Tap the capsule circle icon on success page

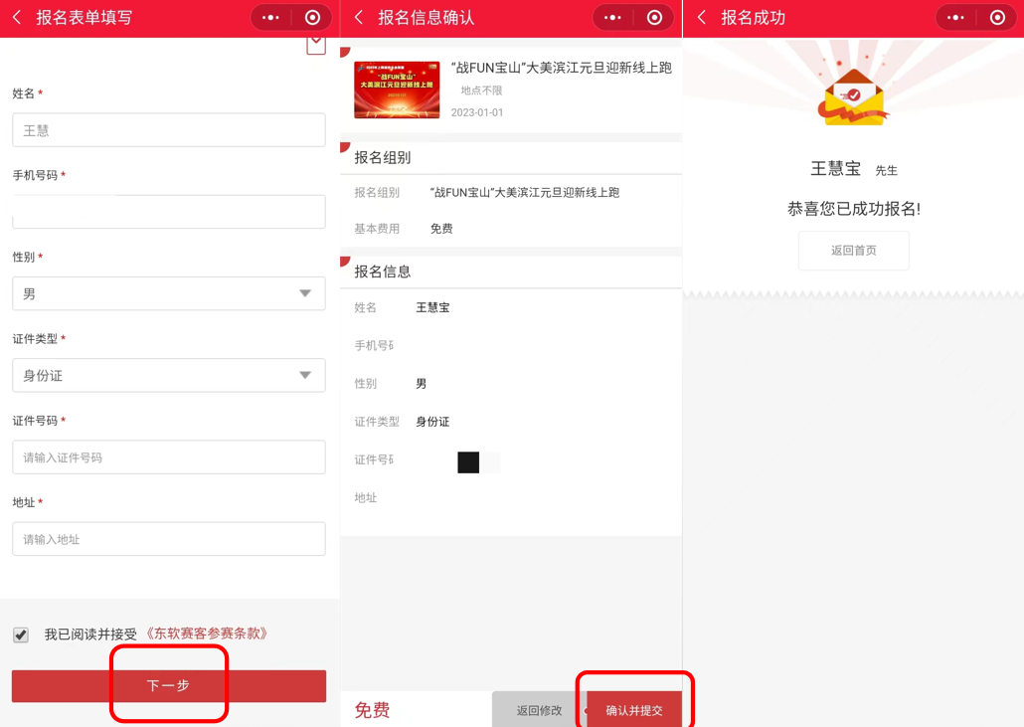(x=997, y=17)
